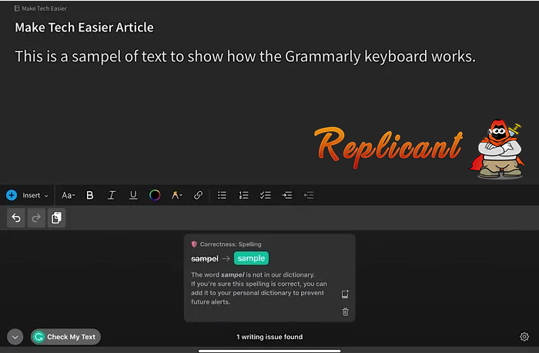Toggle italic formatting
The image size is (539, 353).
pyautogui.click(x=112, y=195)
